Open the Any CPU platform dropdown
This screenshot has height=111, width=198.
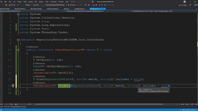pyautogui.click(x=39, y=5)
